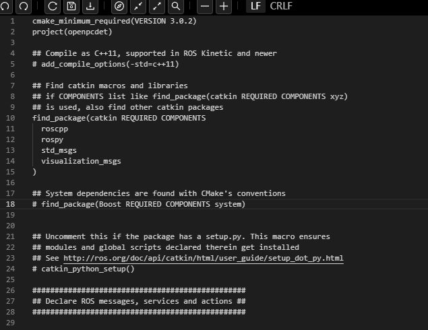Save the file using the floppy disk icon
This screenshot has width=428, height=330.
point(71,6)
